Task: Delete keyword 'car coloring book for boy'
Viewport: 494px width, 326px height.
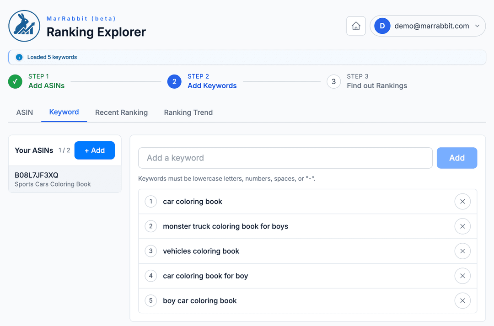Action: [x=462, y=276]
